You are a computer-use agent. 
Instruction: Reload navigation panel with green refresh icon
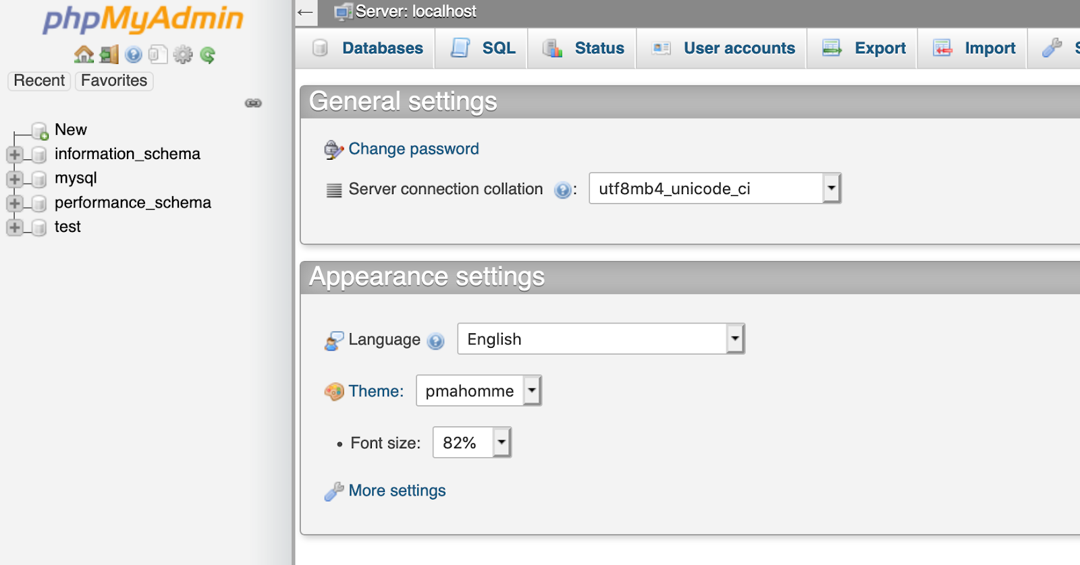[208, 55]
